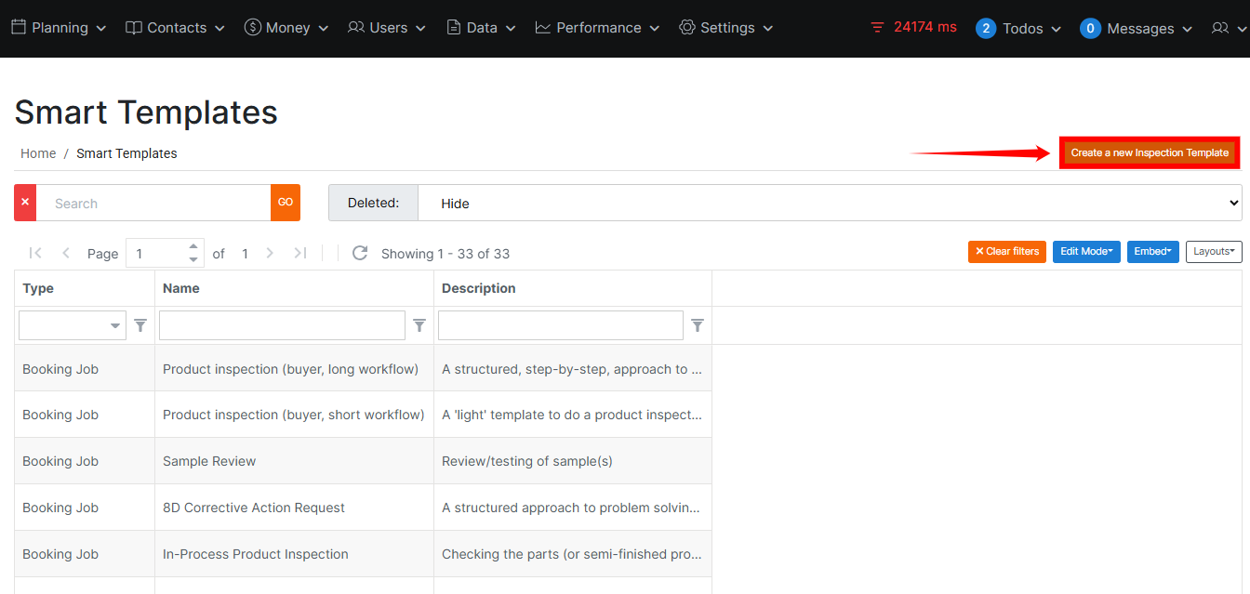Open the Edit Mode dropdown
The image size is (1250, 594).
coord(1085,252)
